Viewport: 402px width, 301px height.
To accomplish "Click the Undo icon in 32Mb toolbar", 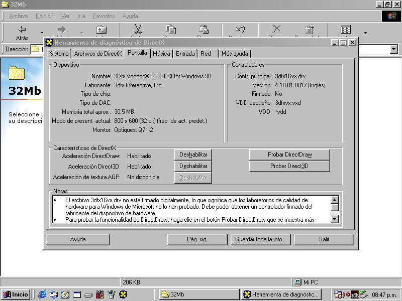I will (240, 29).
